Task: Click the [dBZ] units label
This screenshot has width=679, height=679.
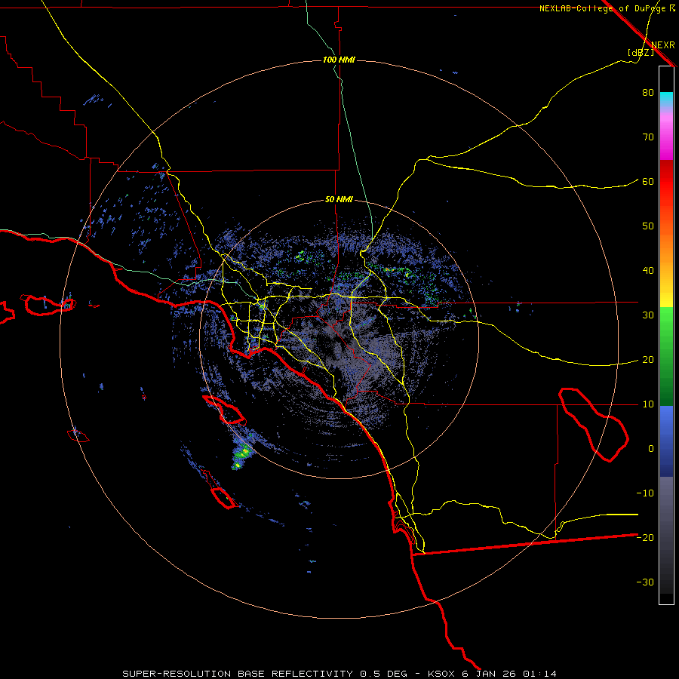Action: pos(641,53)
